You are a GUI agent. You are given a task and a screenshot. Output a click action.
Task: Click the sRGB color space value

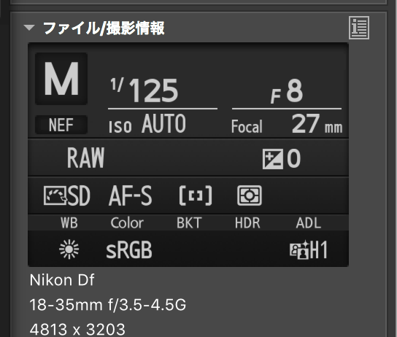[x=129, y=249]
